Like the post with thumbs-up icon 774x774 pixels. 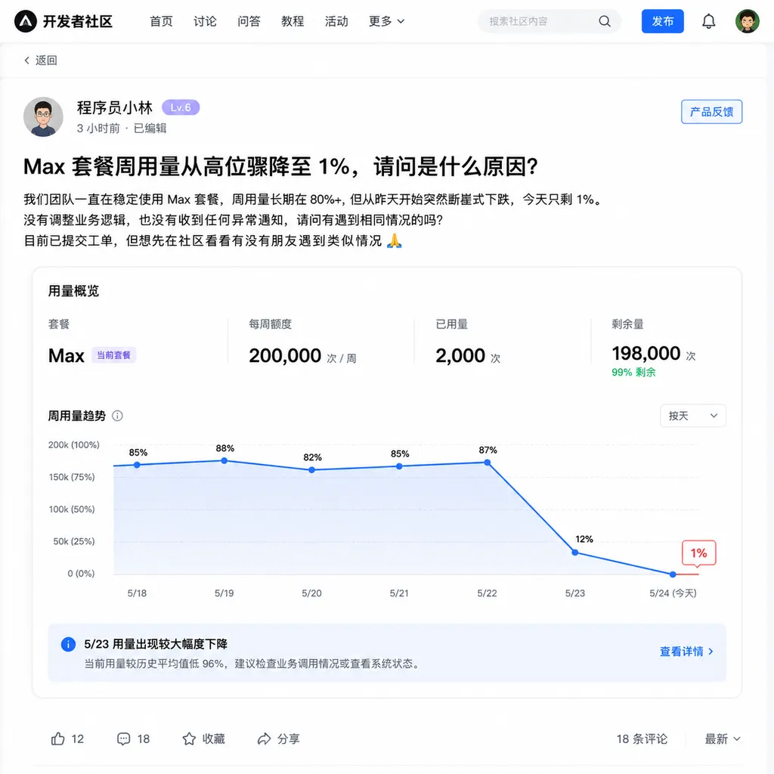tap(57, 738)
